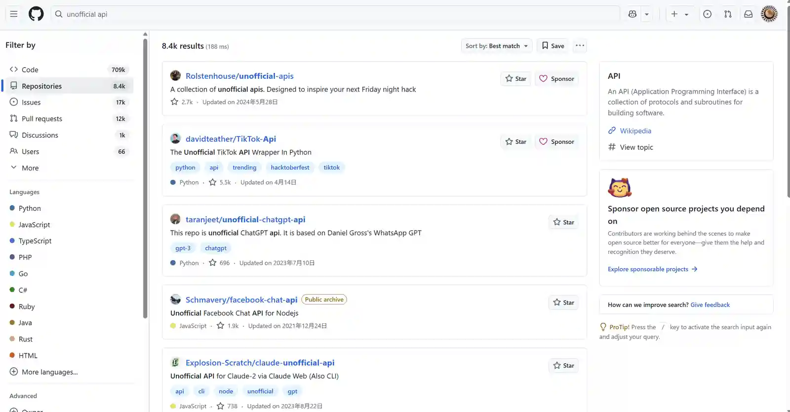Viewport: 790px width, 412px height.
Task: Filter by Python language color dot
Action: coord(12,208)
